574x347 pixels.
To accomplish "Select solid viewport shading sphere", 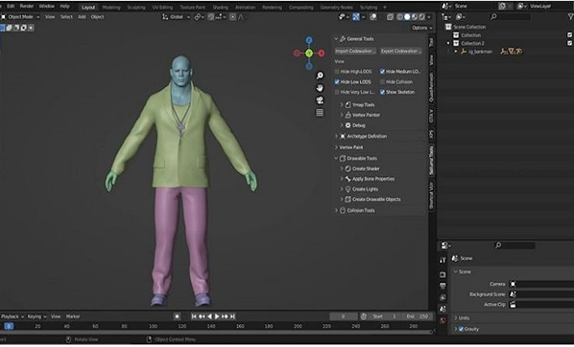I will click(407, 17).
